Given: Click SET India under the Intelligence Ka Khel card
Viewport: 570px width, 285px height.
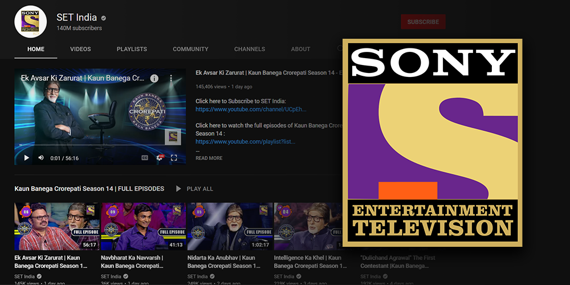Looking at the screenshot, I should [x=284, y=276].
